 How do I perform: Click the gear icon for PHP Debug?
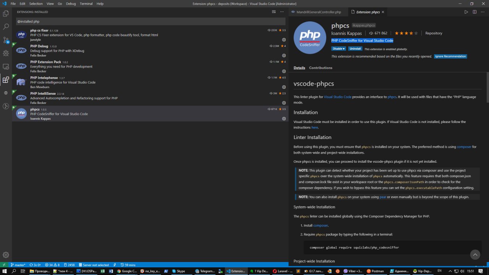point(284,55)
